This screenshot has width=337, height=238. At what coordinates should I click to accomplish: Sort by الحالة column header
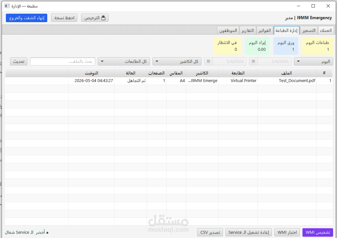tap(130, 73)
